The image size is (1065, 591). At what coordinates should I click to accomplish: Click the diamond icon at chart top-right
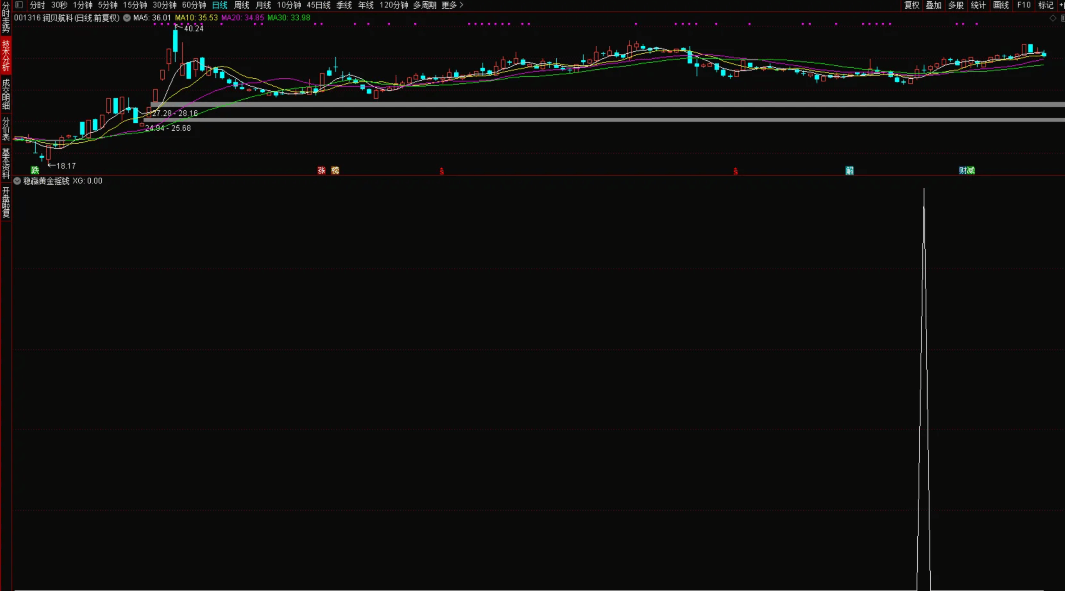tap(1053, 18)
